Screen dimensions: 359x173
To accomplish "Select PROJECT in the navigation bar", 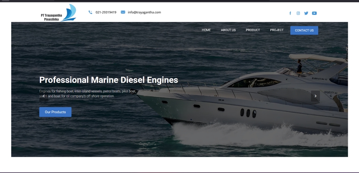I will click(277, 30).
